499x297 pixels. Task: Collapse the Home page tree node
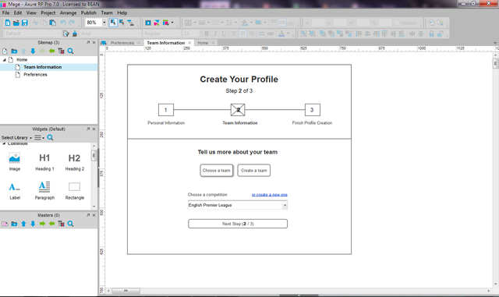coord(5,60)
